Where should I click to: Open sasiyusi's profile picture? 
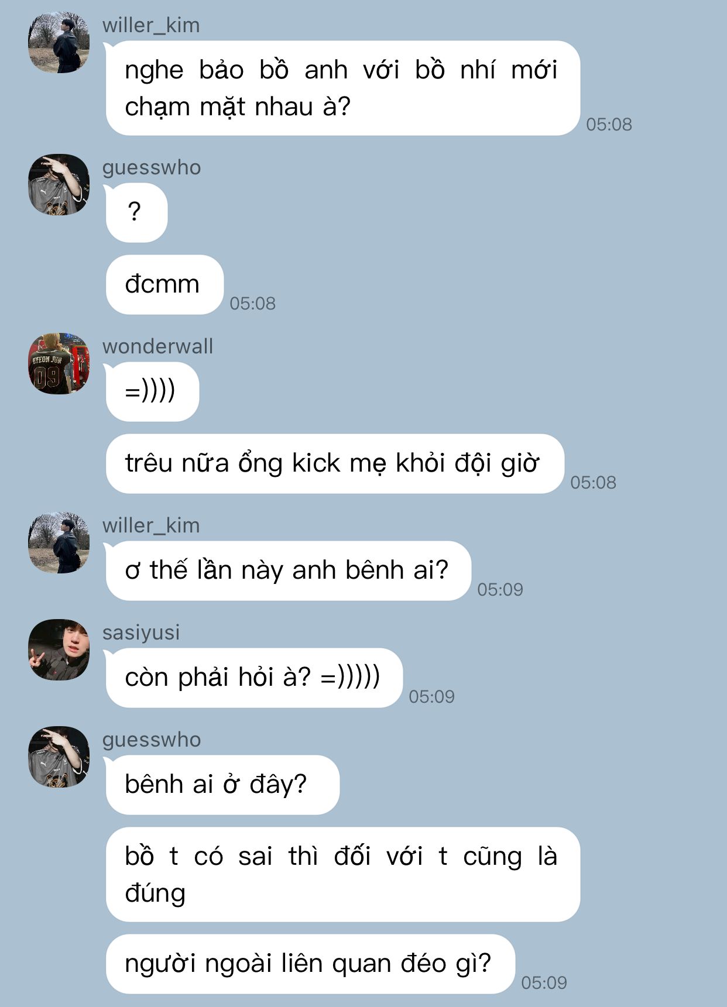pyautogui.click(x=59, y=650)
